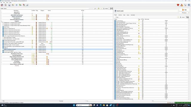The image size is (191, 107).
Task: Sort mods by Category column header
Action: (x=42, y=11)
